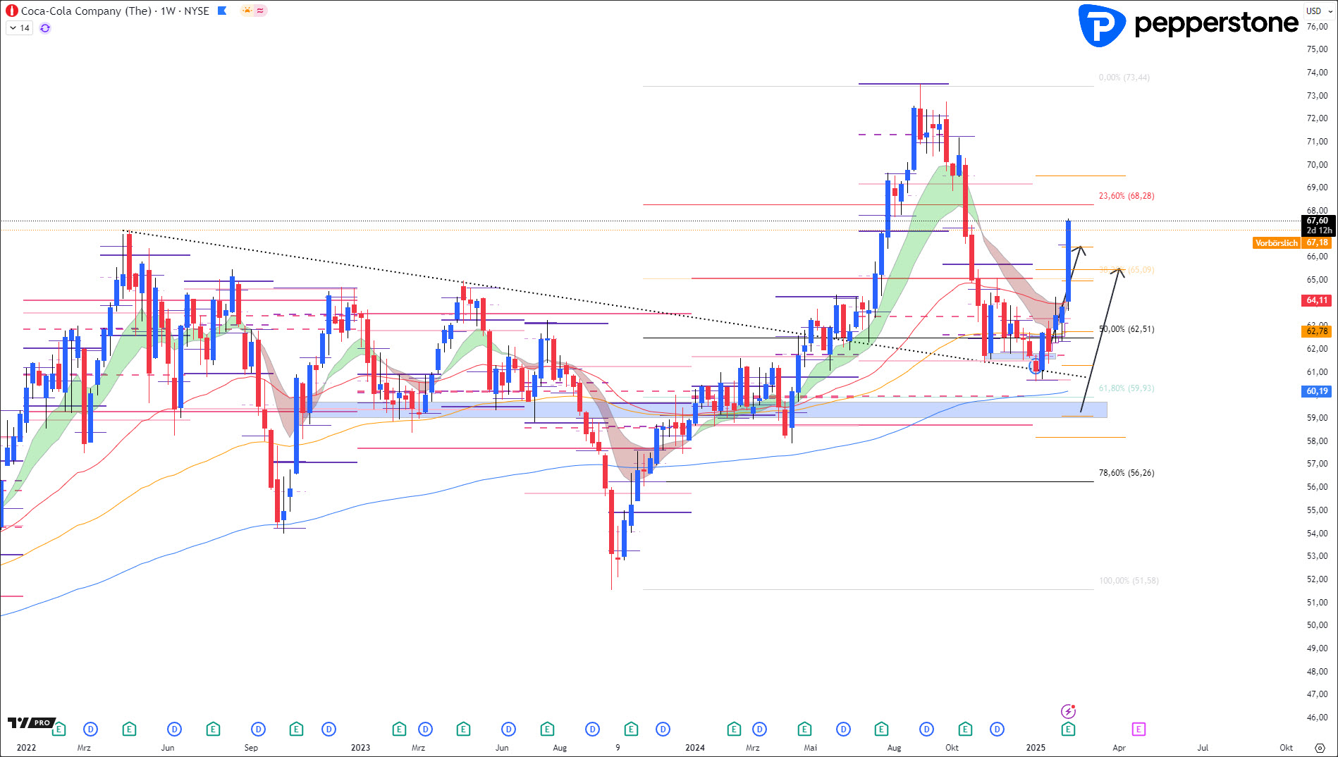Click the purple circular refresh icon
Image resolution: width=1338 pixels, height=757 pixels.
tap(45, 28)
